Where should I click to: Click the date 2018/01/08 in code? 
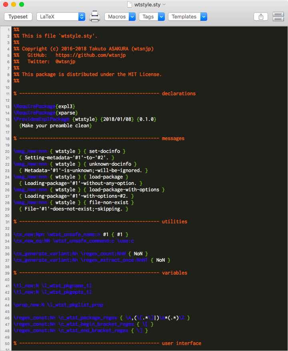[x=117, y=119]
